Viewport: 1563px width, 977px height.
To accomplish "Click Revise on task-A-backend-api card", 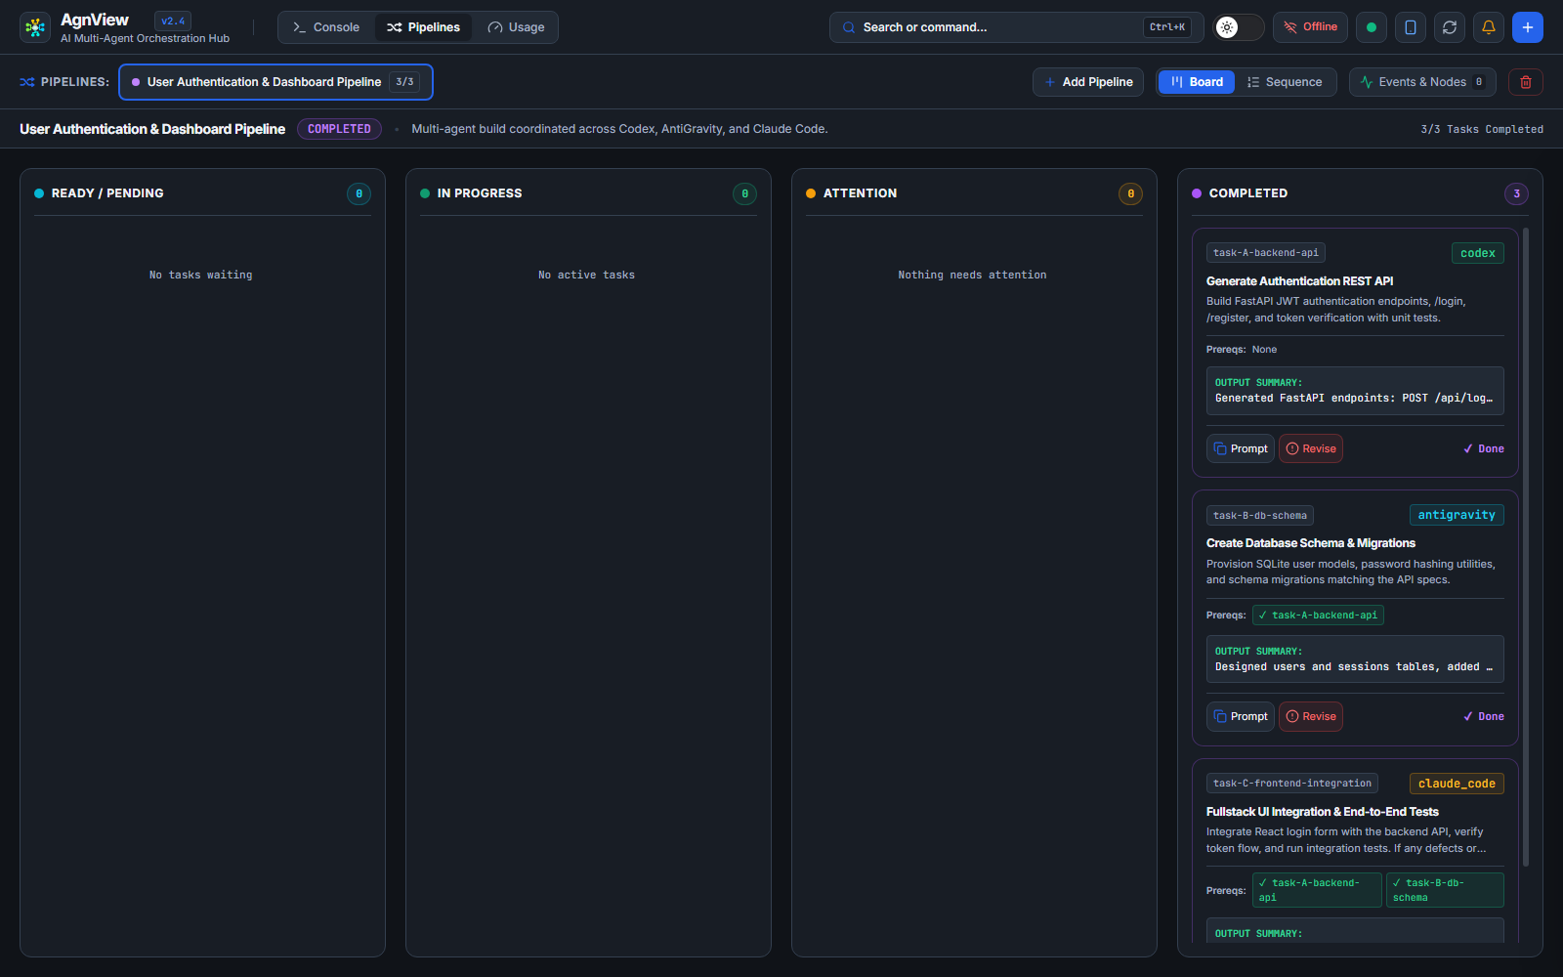I will [1311, 448].
